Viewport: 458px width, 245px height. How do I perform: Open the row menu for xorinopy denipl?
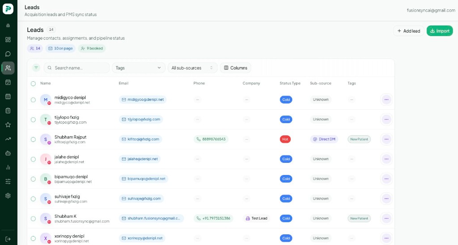point(386,238)
